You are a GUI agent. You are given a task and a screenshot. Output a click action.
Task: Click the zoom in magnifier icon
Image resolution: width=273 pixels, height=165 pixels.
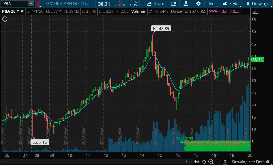pos(211,162)
